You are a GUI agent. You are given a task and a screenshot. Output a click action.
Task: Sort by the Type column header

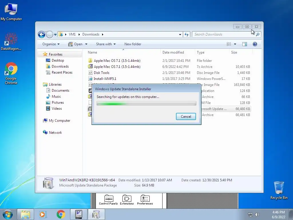(x=212, y=52)
